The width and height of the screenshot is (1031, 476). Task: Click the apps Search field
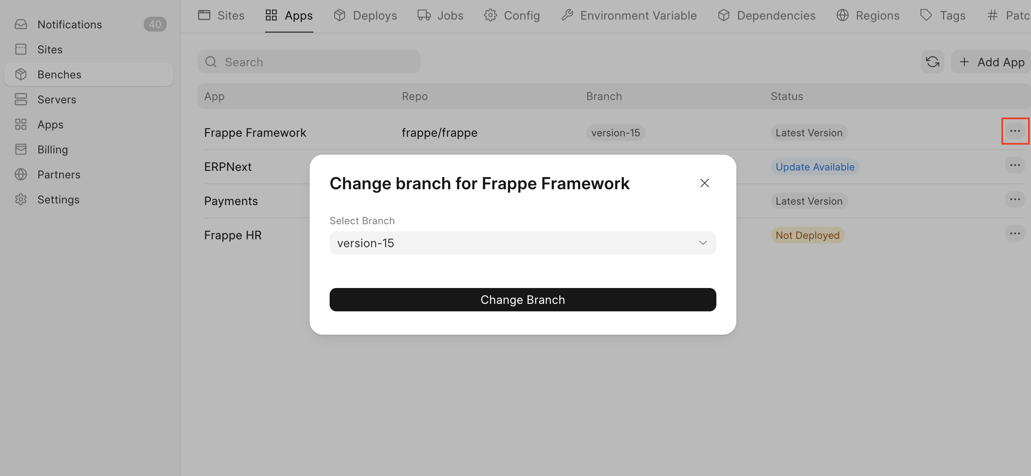tap(309, 62)
